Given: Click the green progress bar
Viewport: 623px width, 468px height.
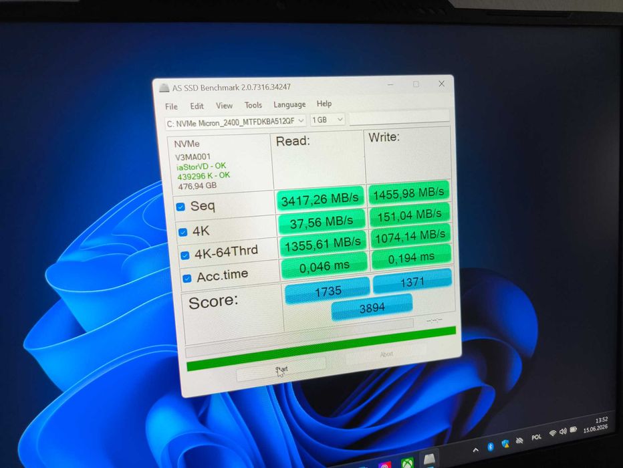Looking at the screenshot, I should [x=321, y=348].
